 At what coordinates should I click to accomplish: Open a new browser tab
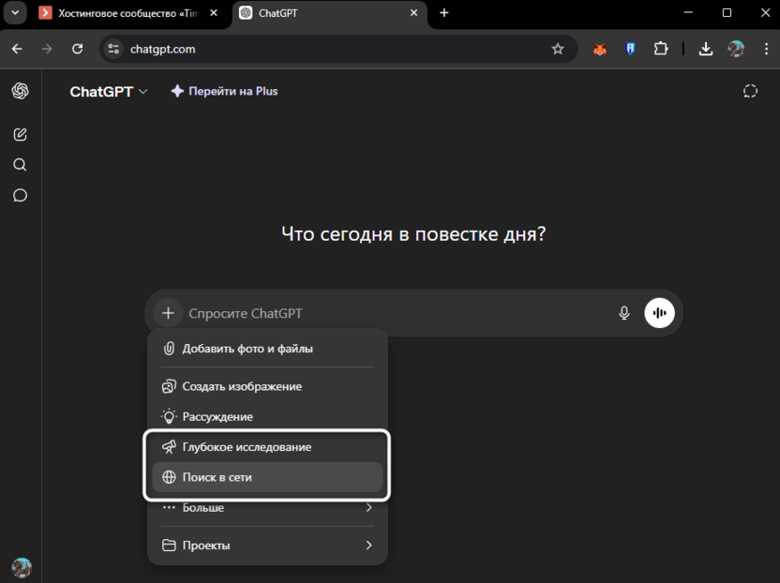(x=444, y=13)
